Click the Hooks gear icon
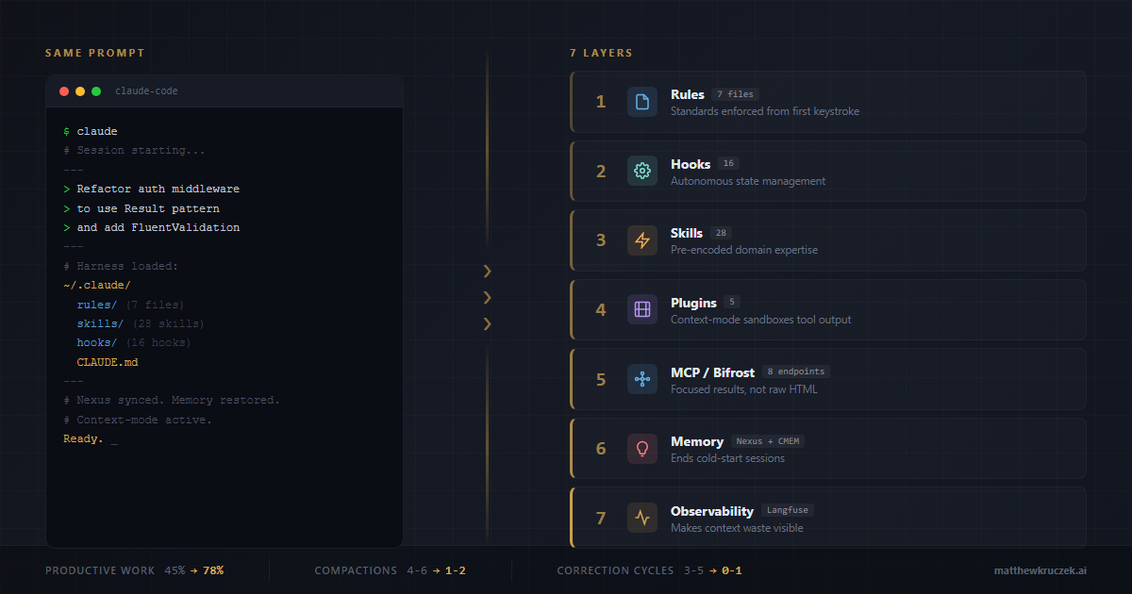 click(642, 171)
